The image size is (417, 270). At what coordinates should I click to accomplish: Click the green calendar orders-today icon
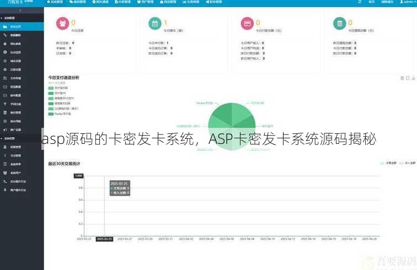(155, 23)
